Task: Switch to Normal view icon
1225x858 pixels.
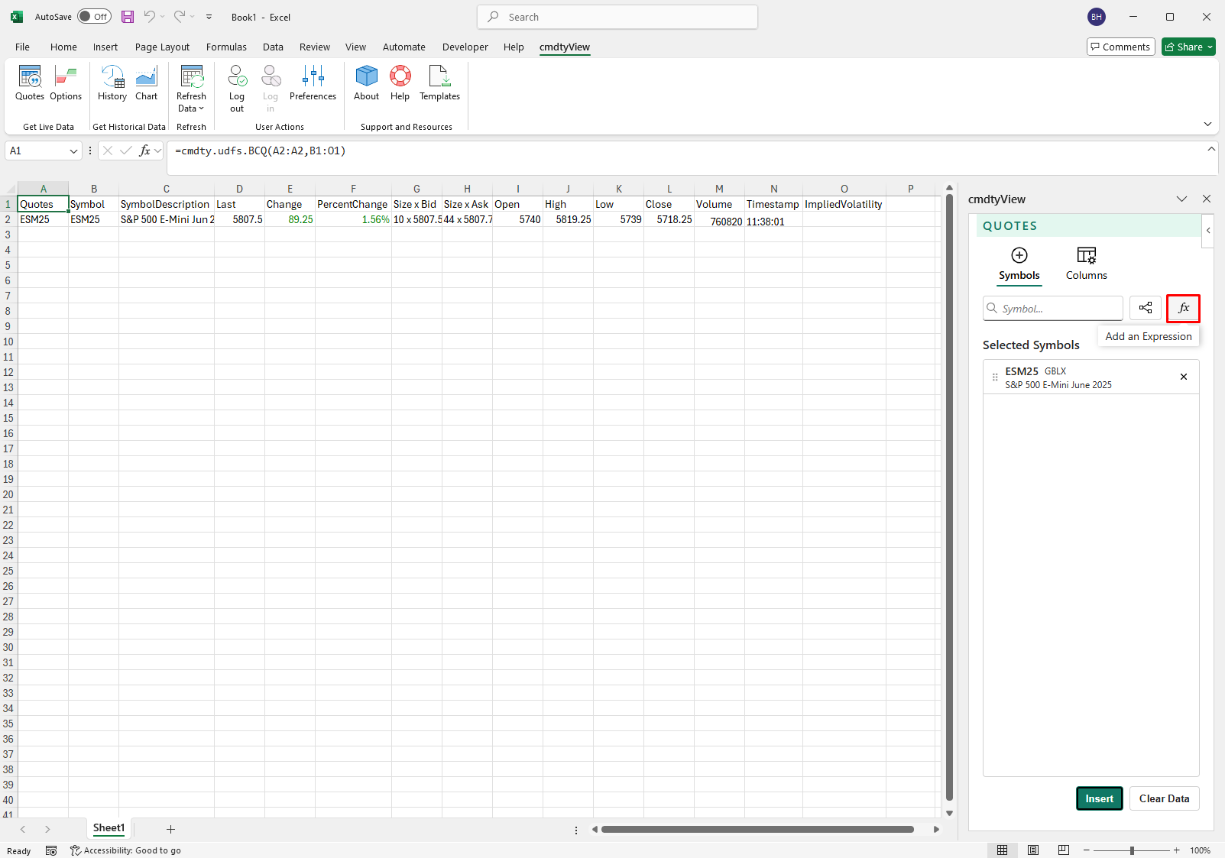Action: 1002,850
